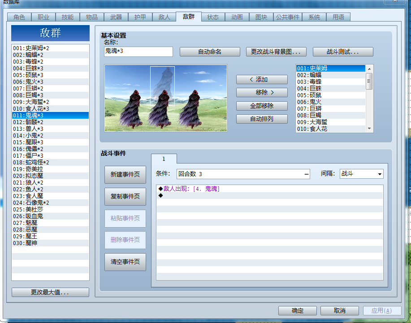This screenshot has height=323, width=411.
Task: Open the 武器 tab
Action: (116, 17)
